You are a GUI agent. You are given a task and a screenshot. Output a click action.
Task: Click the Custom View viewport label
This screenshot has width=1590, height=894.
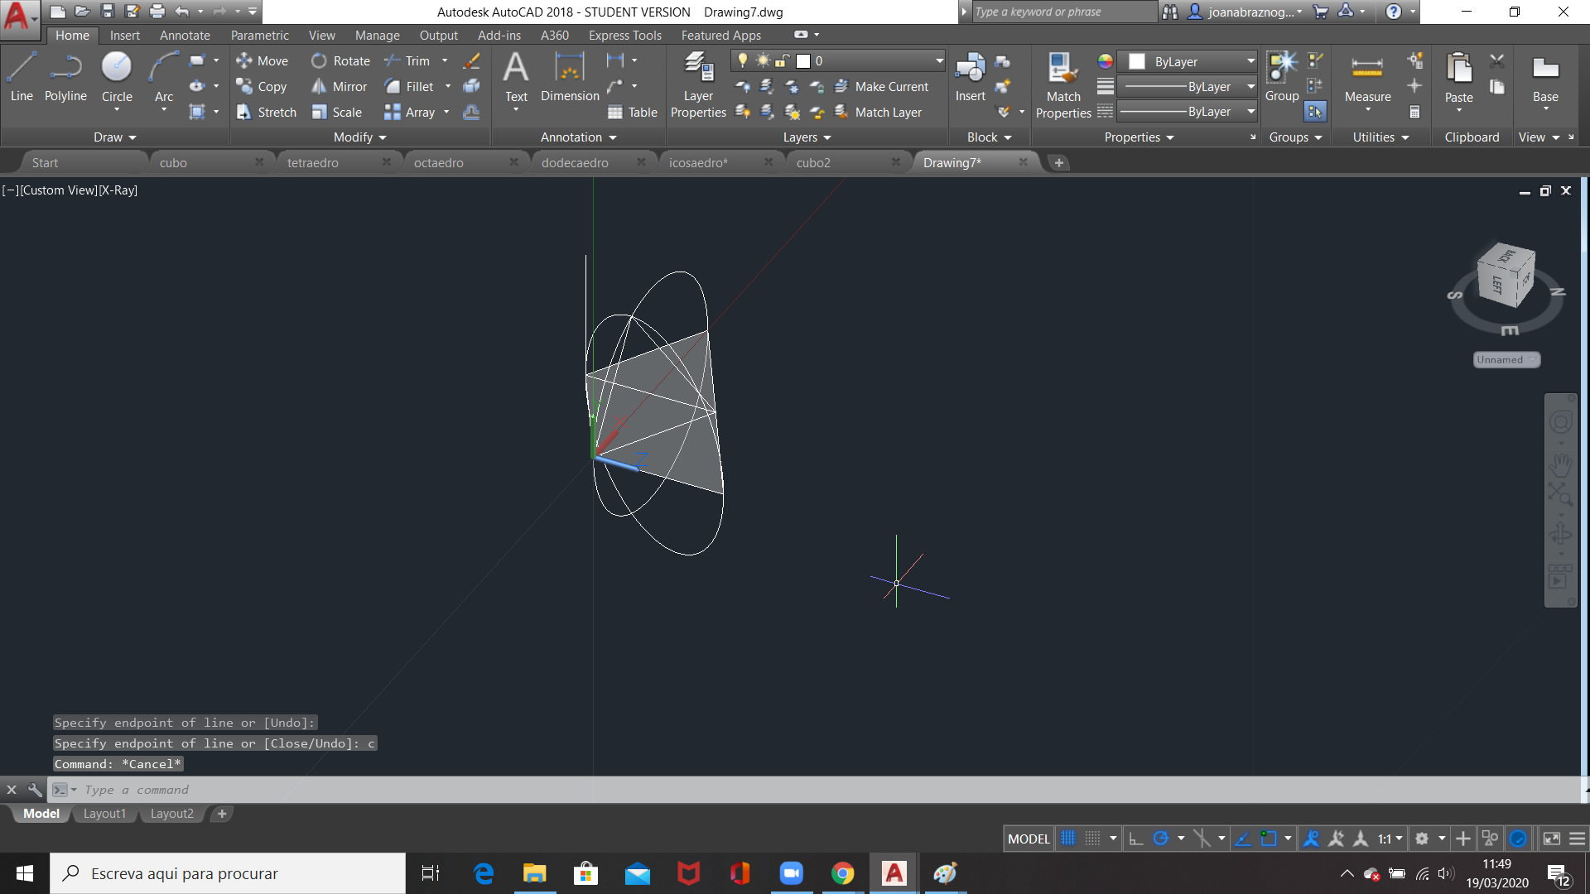tap(59, 190)
